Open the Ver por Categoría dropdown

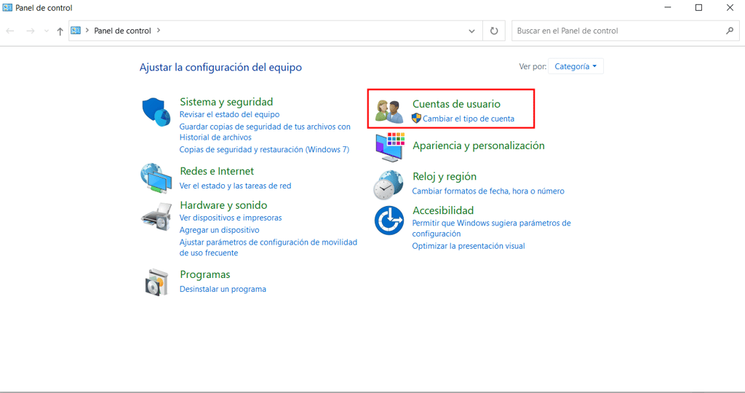coord(575,66)
